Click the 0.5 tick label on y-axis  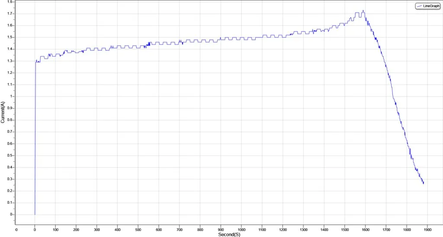(x=10, y=155)
